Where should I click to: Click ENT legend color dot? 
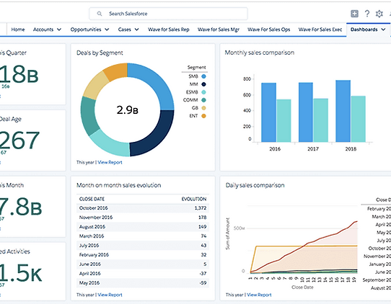203,116
